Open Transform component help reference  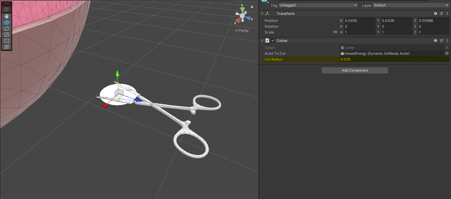pyautogui.click(x=436, y=14)
